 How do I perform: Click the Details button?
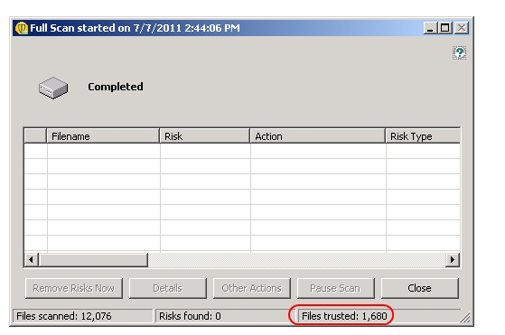point(167,288)
